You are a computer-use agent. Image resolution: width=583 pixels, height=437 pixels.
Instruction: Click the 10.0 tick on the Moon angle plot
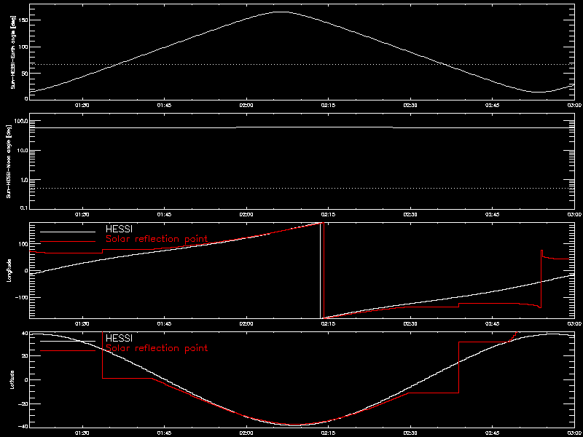pyautogui.click(x=23, y=150)
